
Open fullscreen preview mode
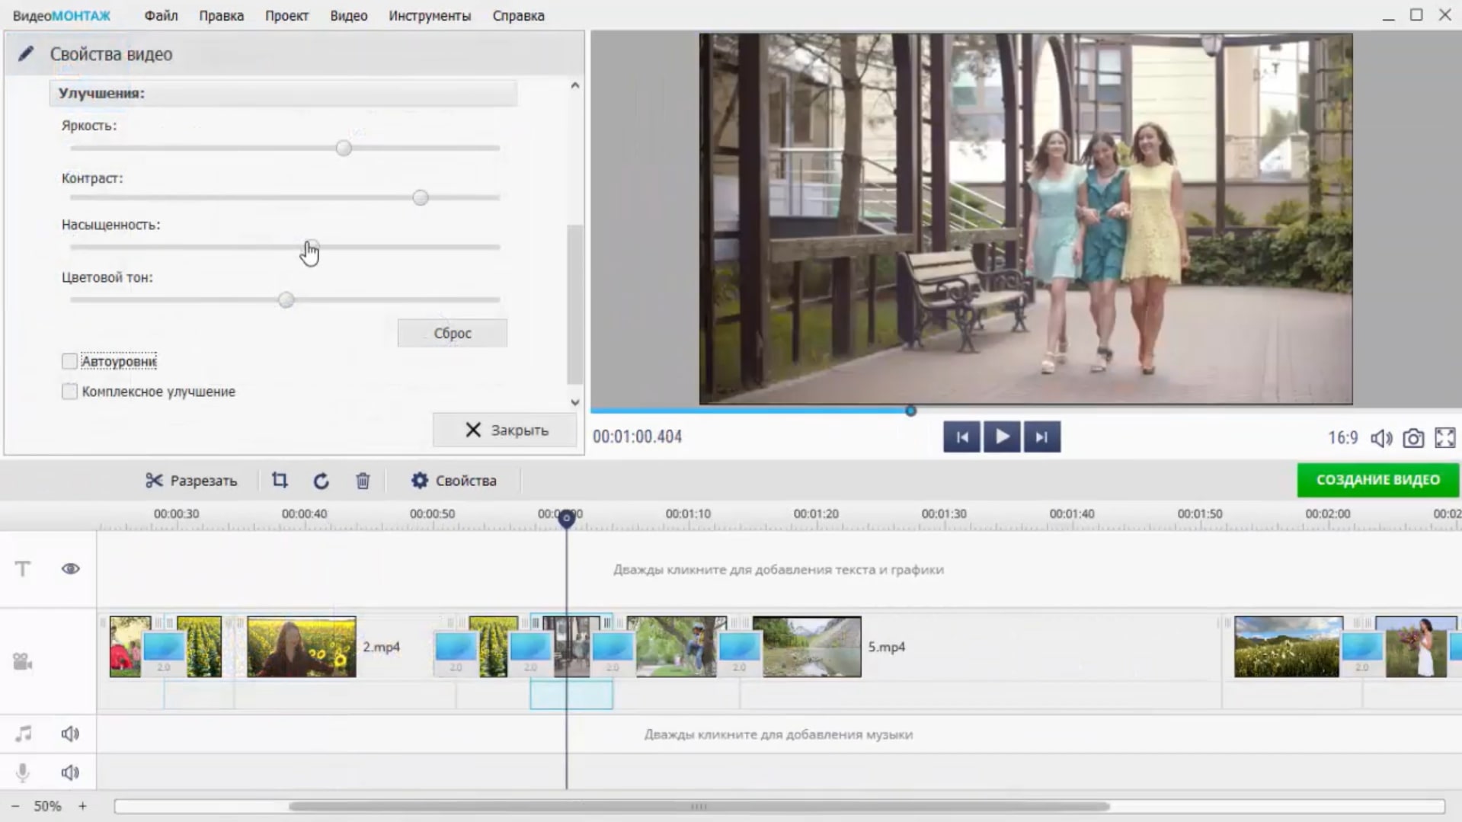(1444, 437)
